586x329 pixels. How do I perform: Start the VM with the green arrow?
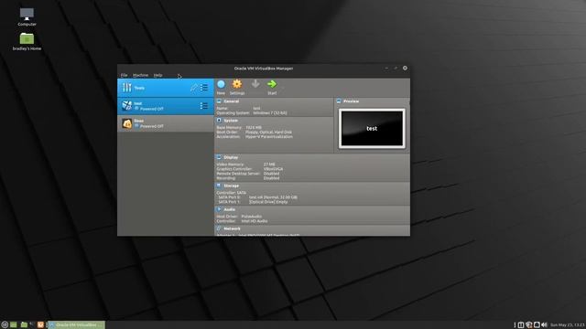click(272, 84)
